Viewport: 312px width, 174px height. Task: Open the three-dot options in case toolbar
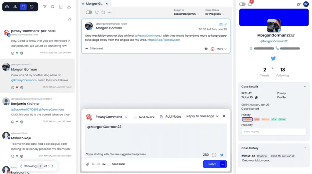point(109,12)
